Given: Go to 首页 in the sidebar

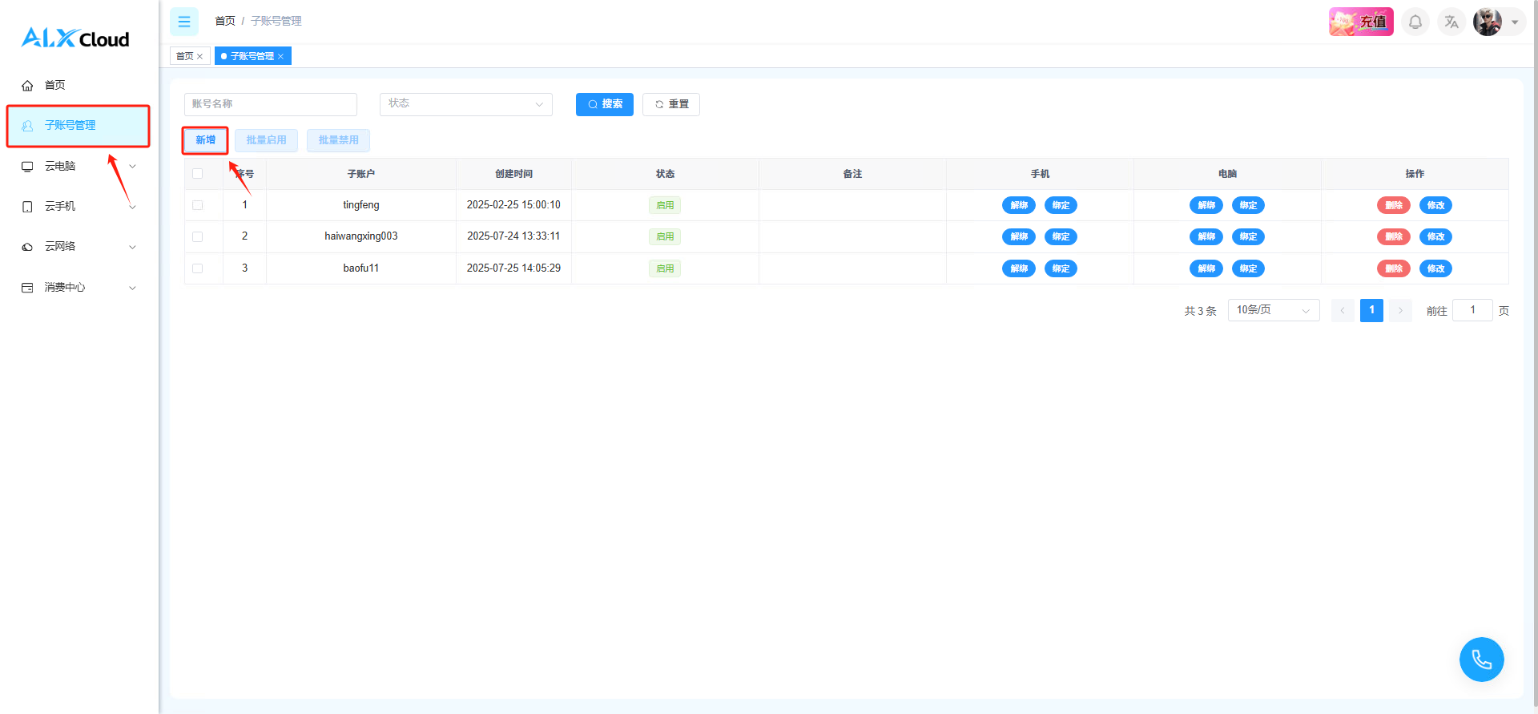Looking at the screenshot, I should point(55,85).
